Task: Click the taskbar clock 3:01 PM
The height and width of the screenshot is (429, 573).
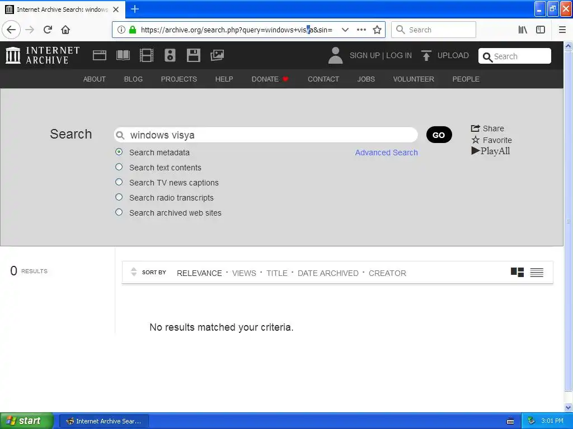Action: click(552, 421)
